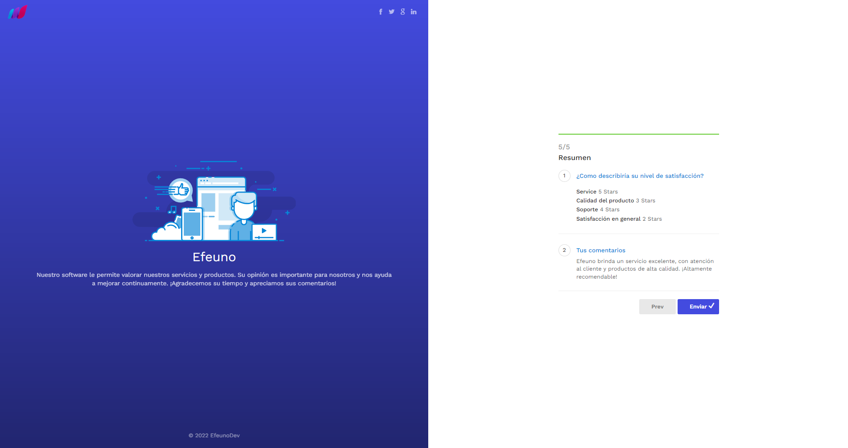Click the step 2 number circle
Screen dimensions: 848x448
point(564,250)
